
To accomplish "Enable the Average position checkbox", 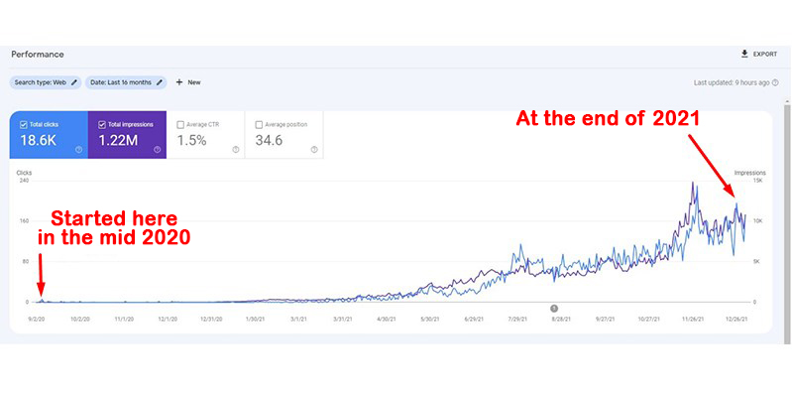I will [x=259, y=124].
